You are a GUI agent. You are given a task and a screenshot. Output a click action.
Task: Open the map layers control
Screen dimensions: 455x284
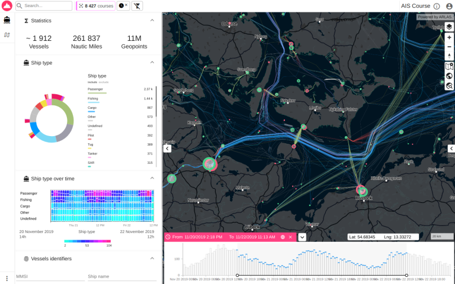[x=449, y=27]
